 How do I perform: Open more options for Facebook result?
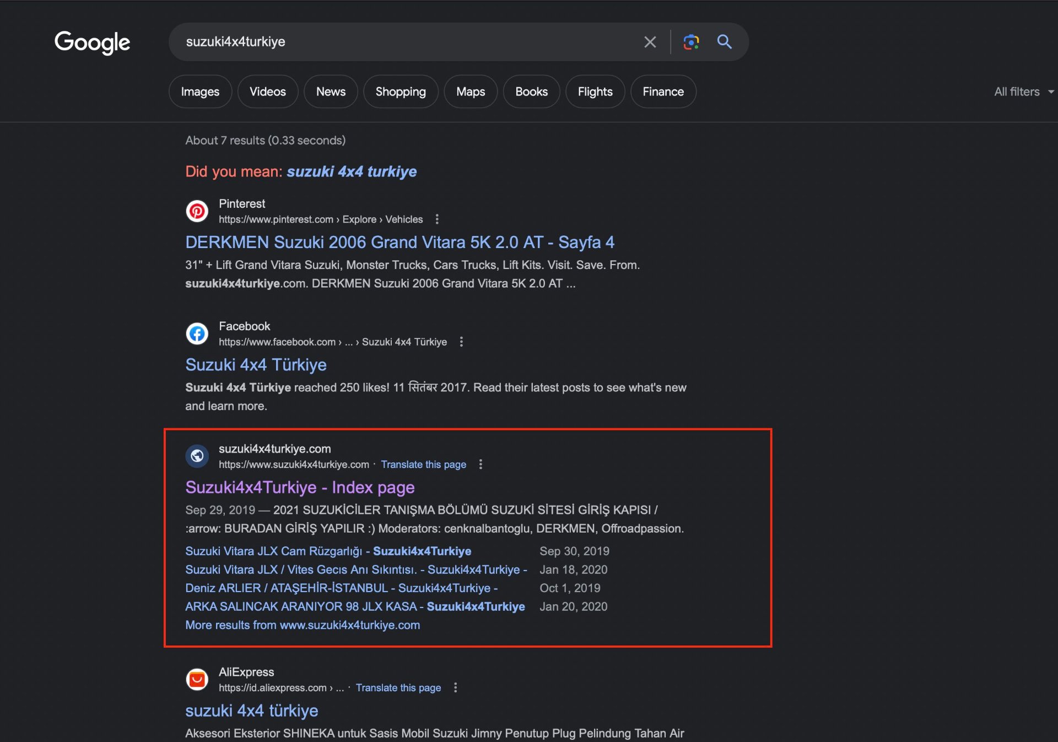(x=461, y=342)
